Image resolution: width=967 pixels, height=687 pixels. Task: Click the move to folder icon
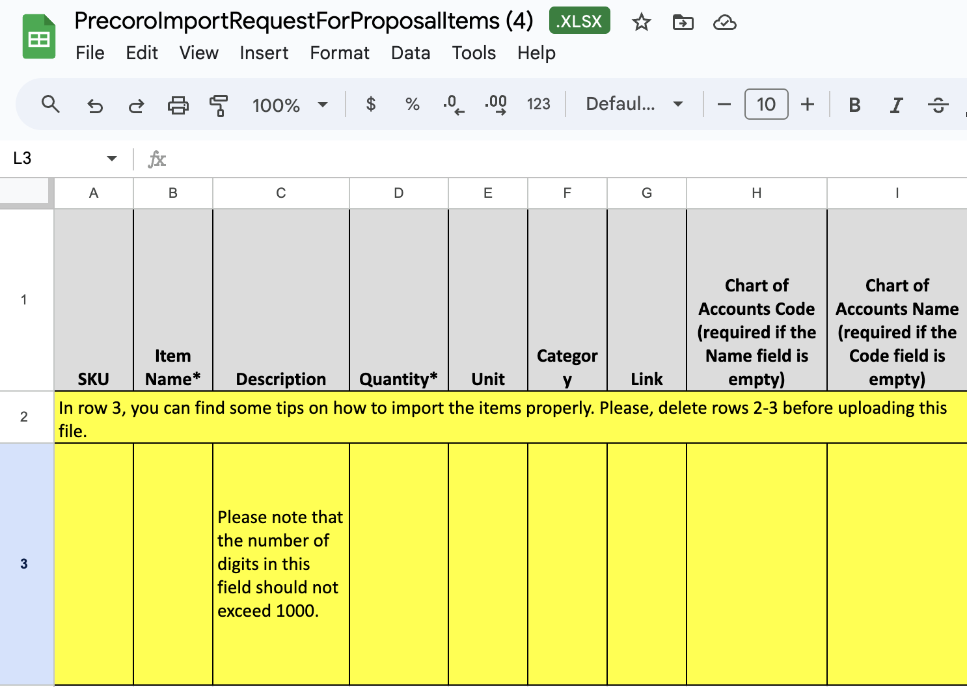pyautogui.click(x=683, y=23)
